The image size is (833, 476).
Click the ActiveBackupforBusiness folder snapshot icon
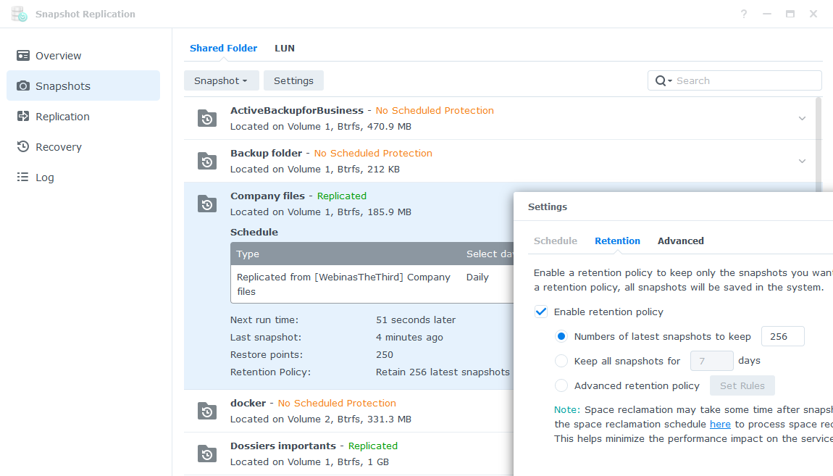pos(207,118)
